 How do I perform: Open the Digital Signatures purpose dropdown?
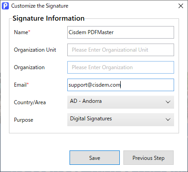(121, 119)
